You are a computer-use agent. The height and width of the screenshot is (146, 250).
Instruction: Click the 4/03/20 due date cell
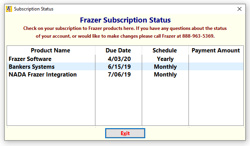[119, 59]
